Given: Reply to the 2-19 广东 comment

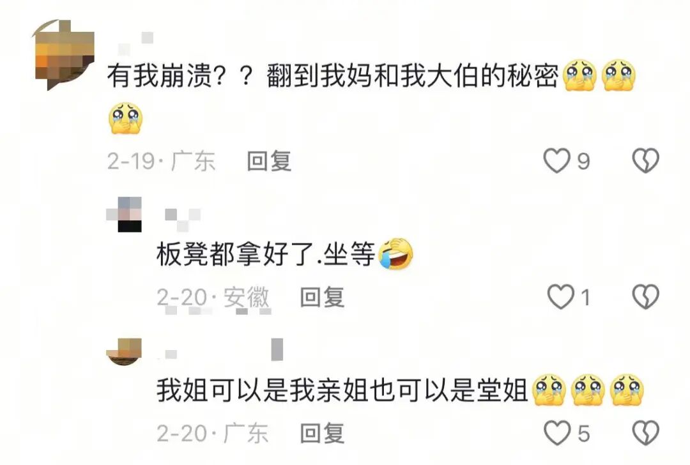Looking at the screenshot, I should tap(270, 161).
